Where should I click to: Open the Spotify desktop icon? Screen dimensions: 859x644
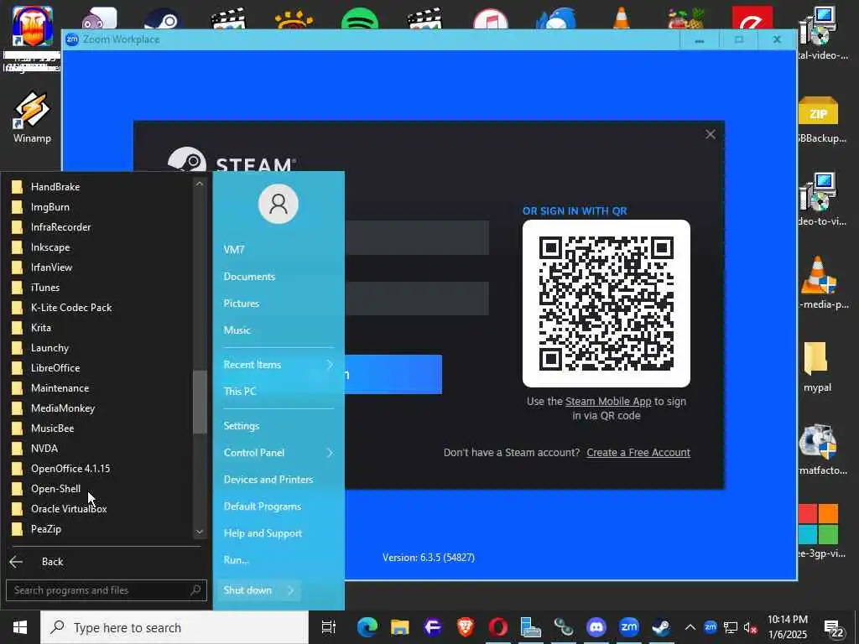click(x=359, y=18)
